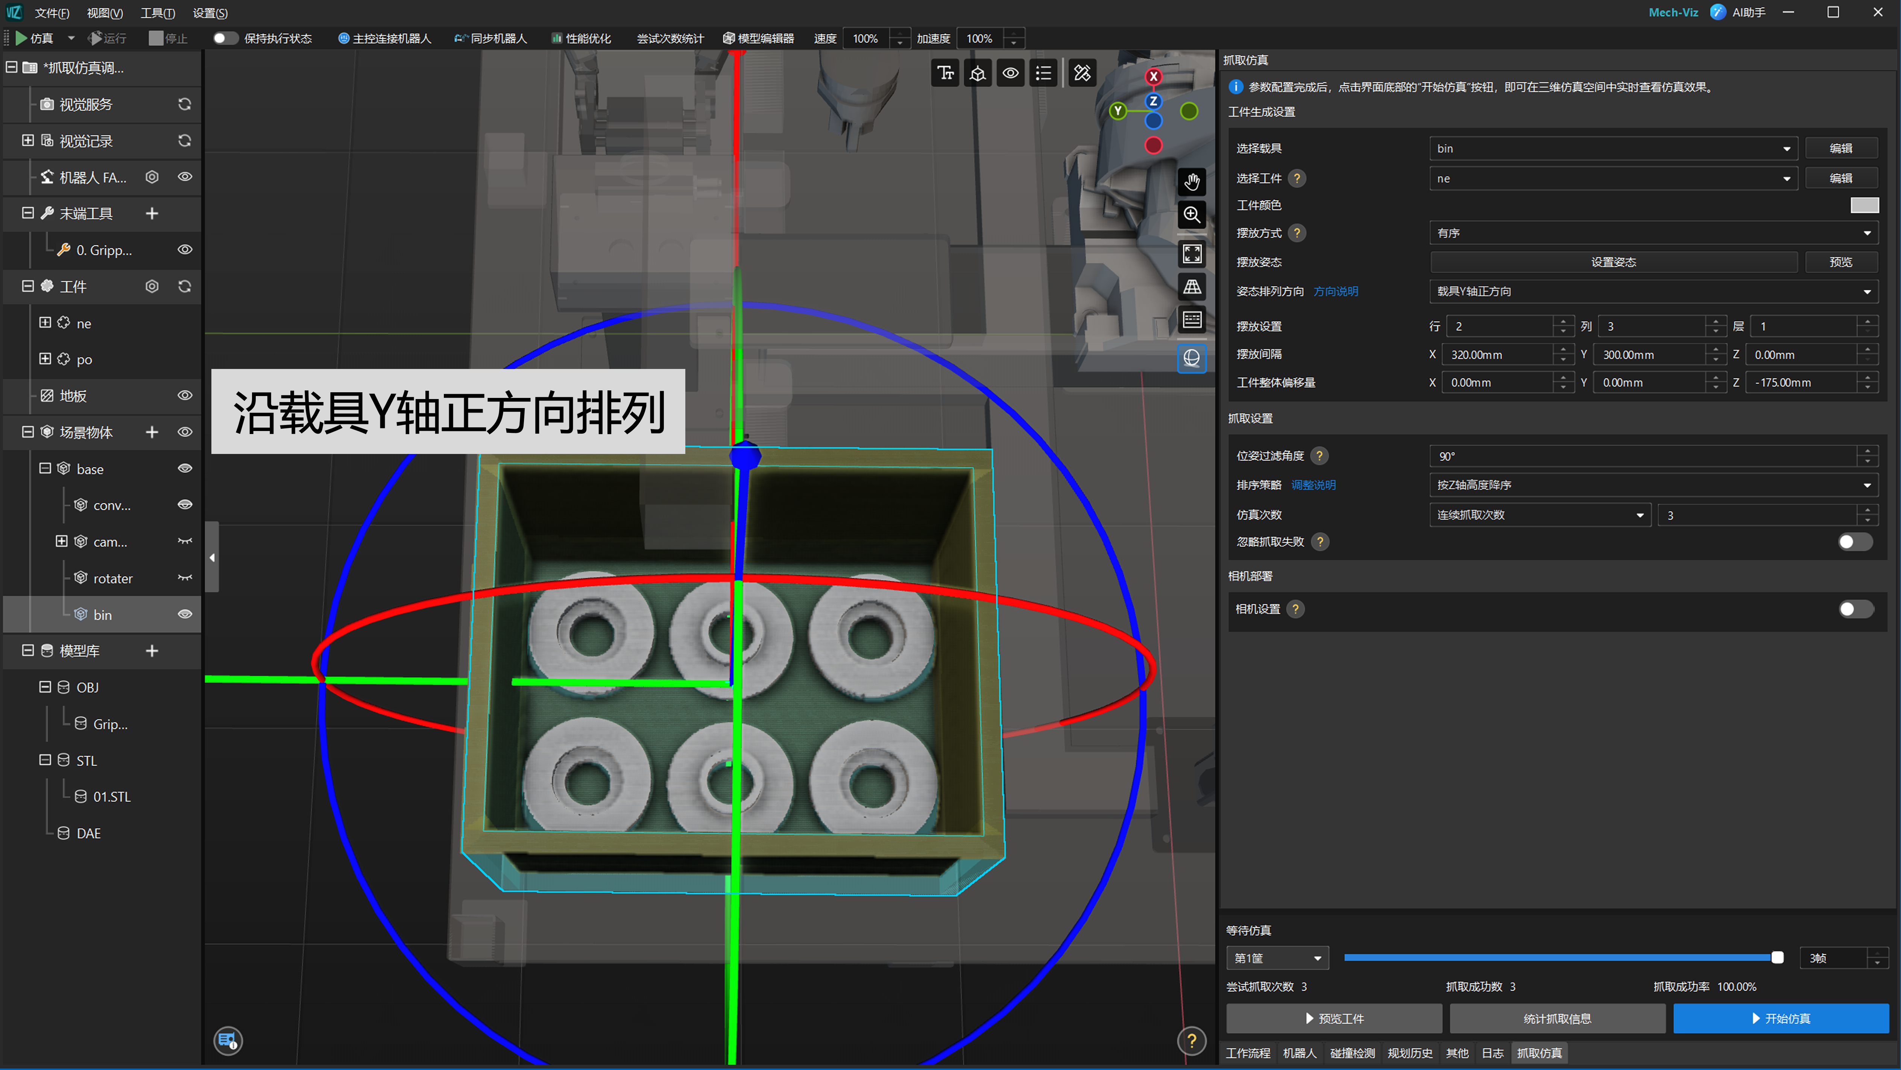This screenshot has height=1070, width=1901.
Task: Open the 摆放方式 dropdown
Action: click(1653, 233)
